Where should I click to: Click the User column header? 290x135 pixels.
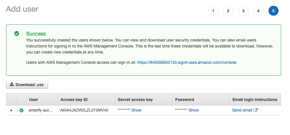click(34, 100)
